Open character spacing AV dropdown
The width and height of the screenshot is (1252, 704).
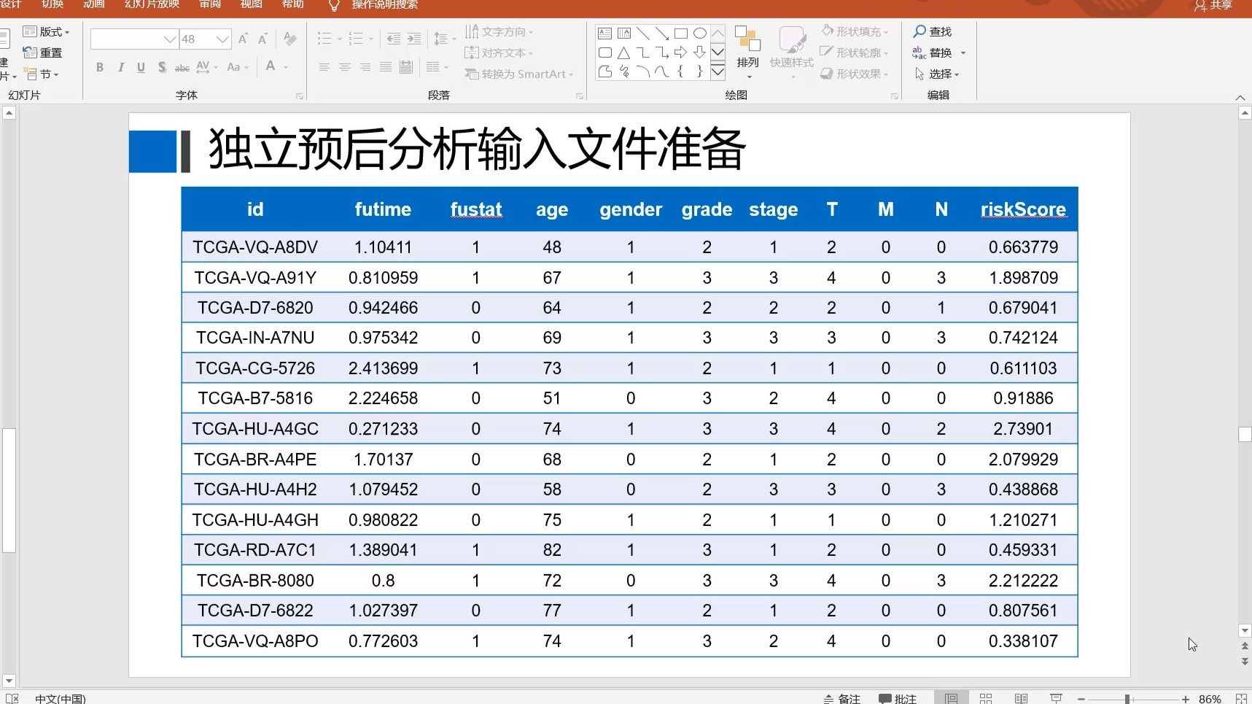207,67
